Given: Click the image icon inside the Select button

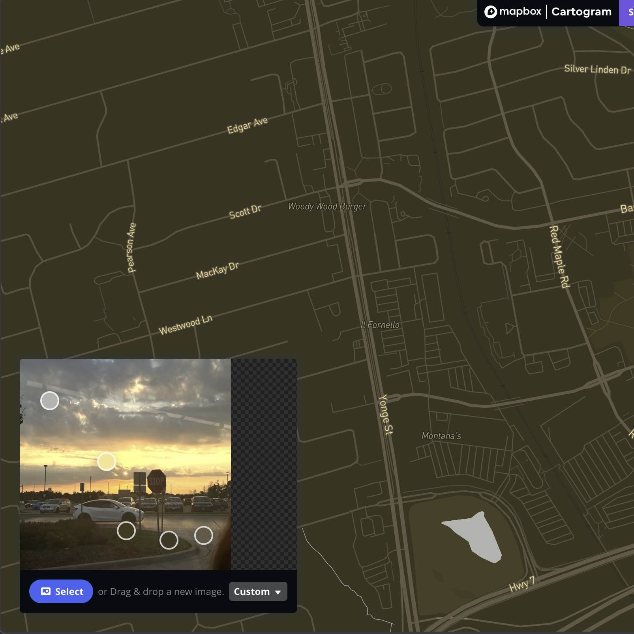Looking at the screenshot, I should (46, 591).
